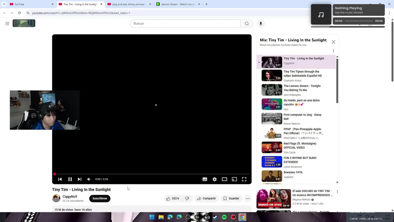
Task: Open a new browser tab
Action: click(206, 4)
